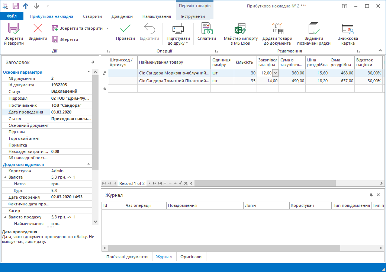This screenshot has height=272, width=386.
Task: Click Add goods to document icon
Action: pos(277,29)
